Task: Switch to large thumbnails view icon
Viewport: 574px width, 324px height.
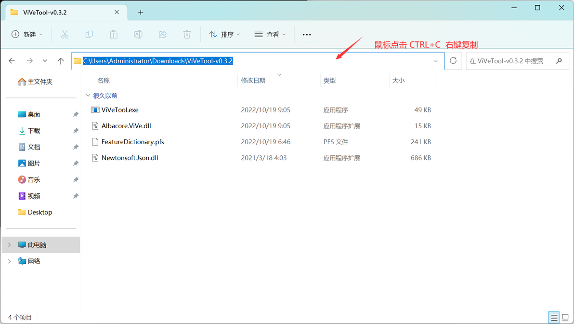Action: point(565,317)
